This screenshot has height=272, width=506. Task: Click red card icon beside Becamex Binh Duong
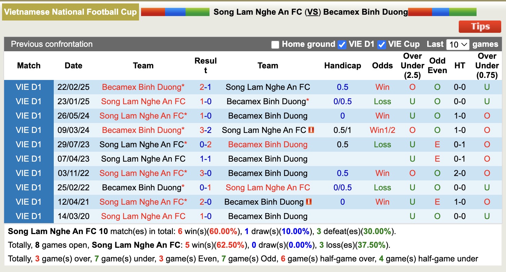308,202
